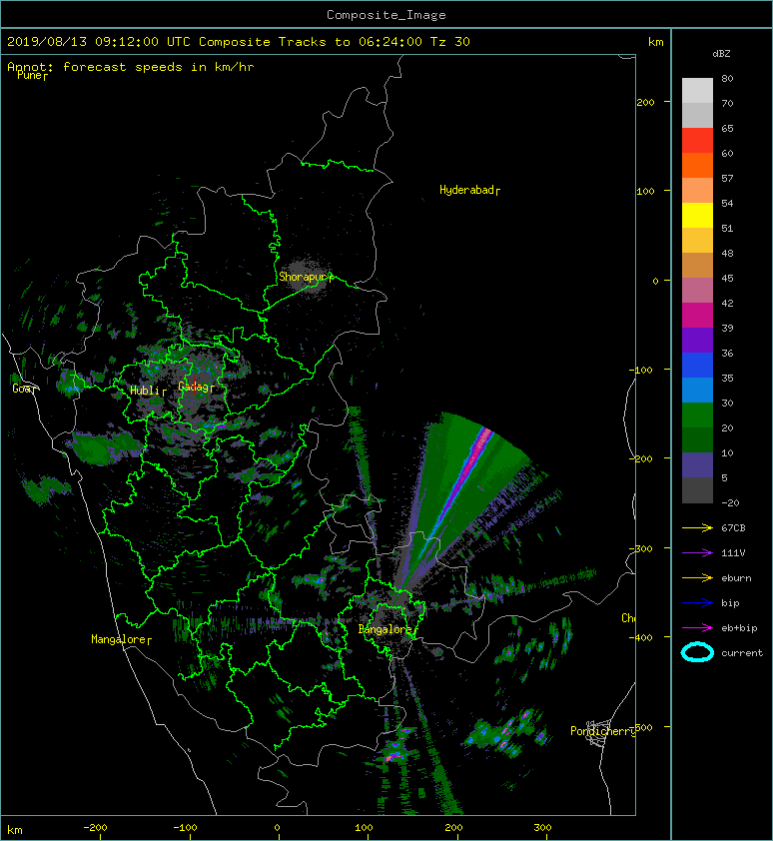The height and width of the screenshot is (841, 773).
Task: Click the 'bip' legend text
Action: coord(730,603)
